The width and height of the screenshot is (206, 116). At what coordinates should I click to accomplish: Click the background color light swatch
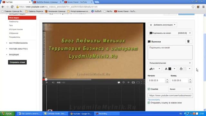pos(185,69)
